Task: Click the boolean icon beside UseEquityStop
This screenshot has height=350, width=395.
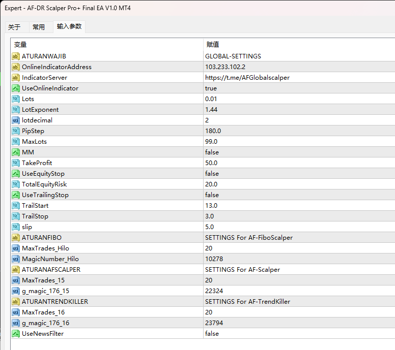Action: [16, 173]
